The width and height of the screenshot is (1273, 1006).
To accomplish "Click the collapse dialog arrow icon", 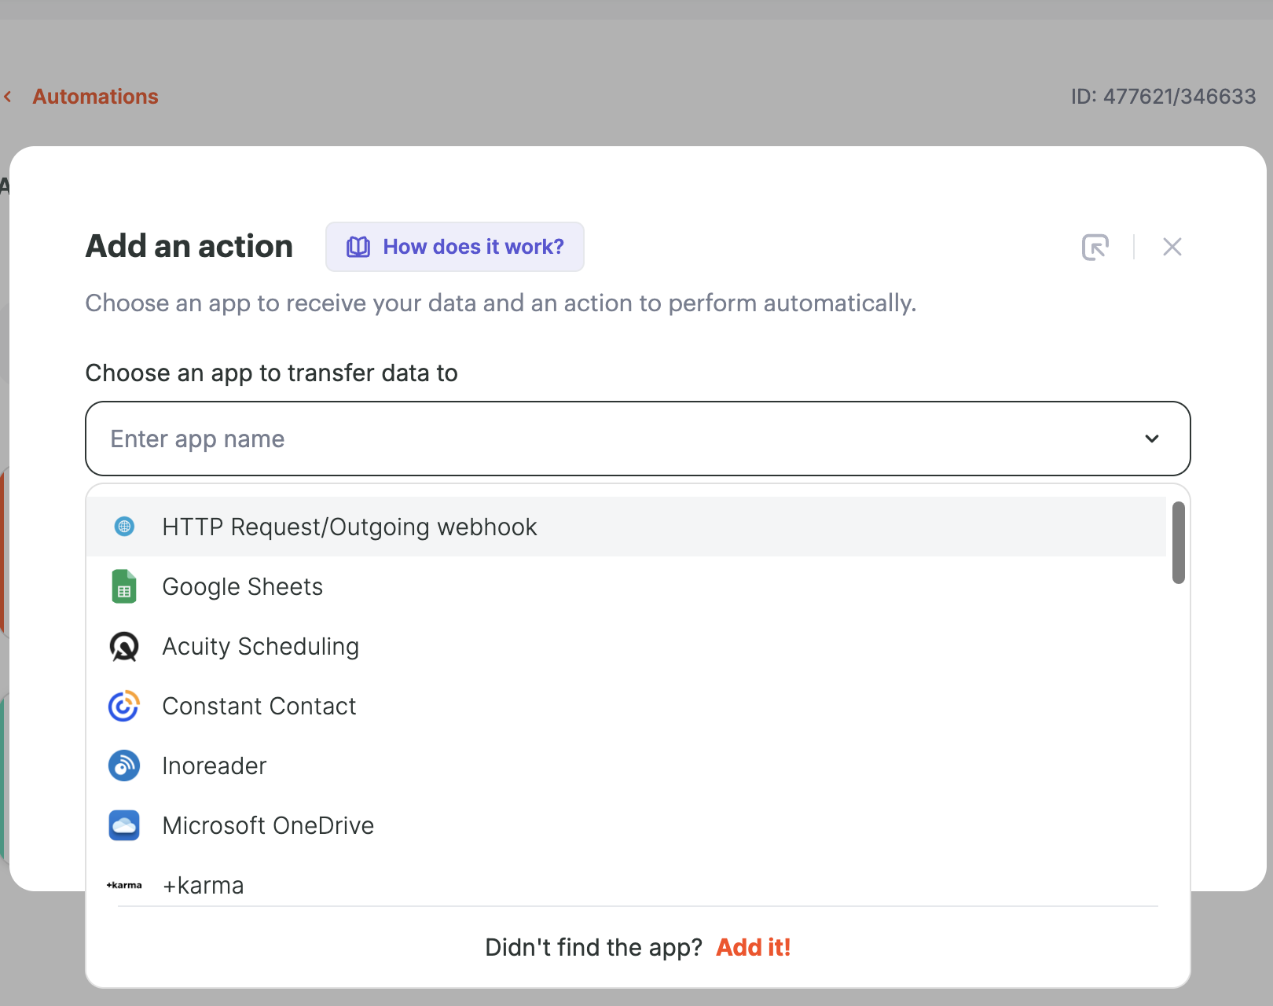I will (1095, 247).
